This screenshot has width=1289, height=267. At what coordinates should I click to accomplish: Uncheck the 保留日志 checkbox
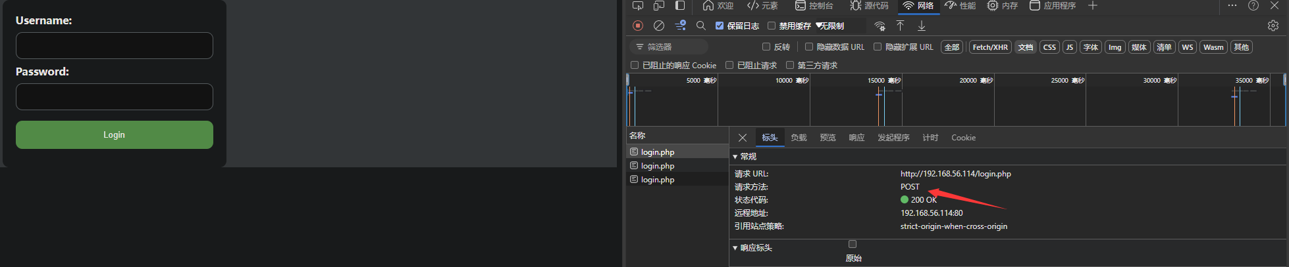[720, 26]
